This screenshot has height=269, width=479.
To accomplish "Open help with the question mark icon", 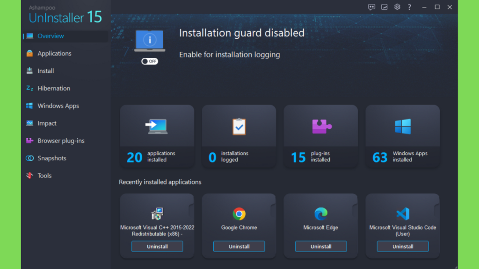I will click(409, 7).
